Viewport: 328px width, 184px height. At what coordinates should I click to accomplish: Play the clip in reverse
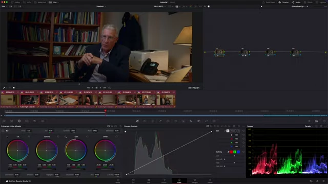pos(93,88)
